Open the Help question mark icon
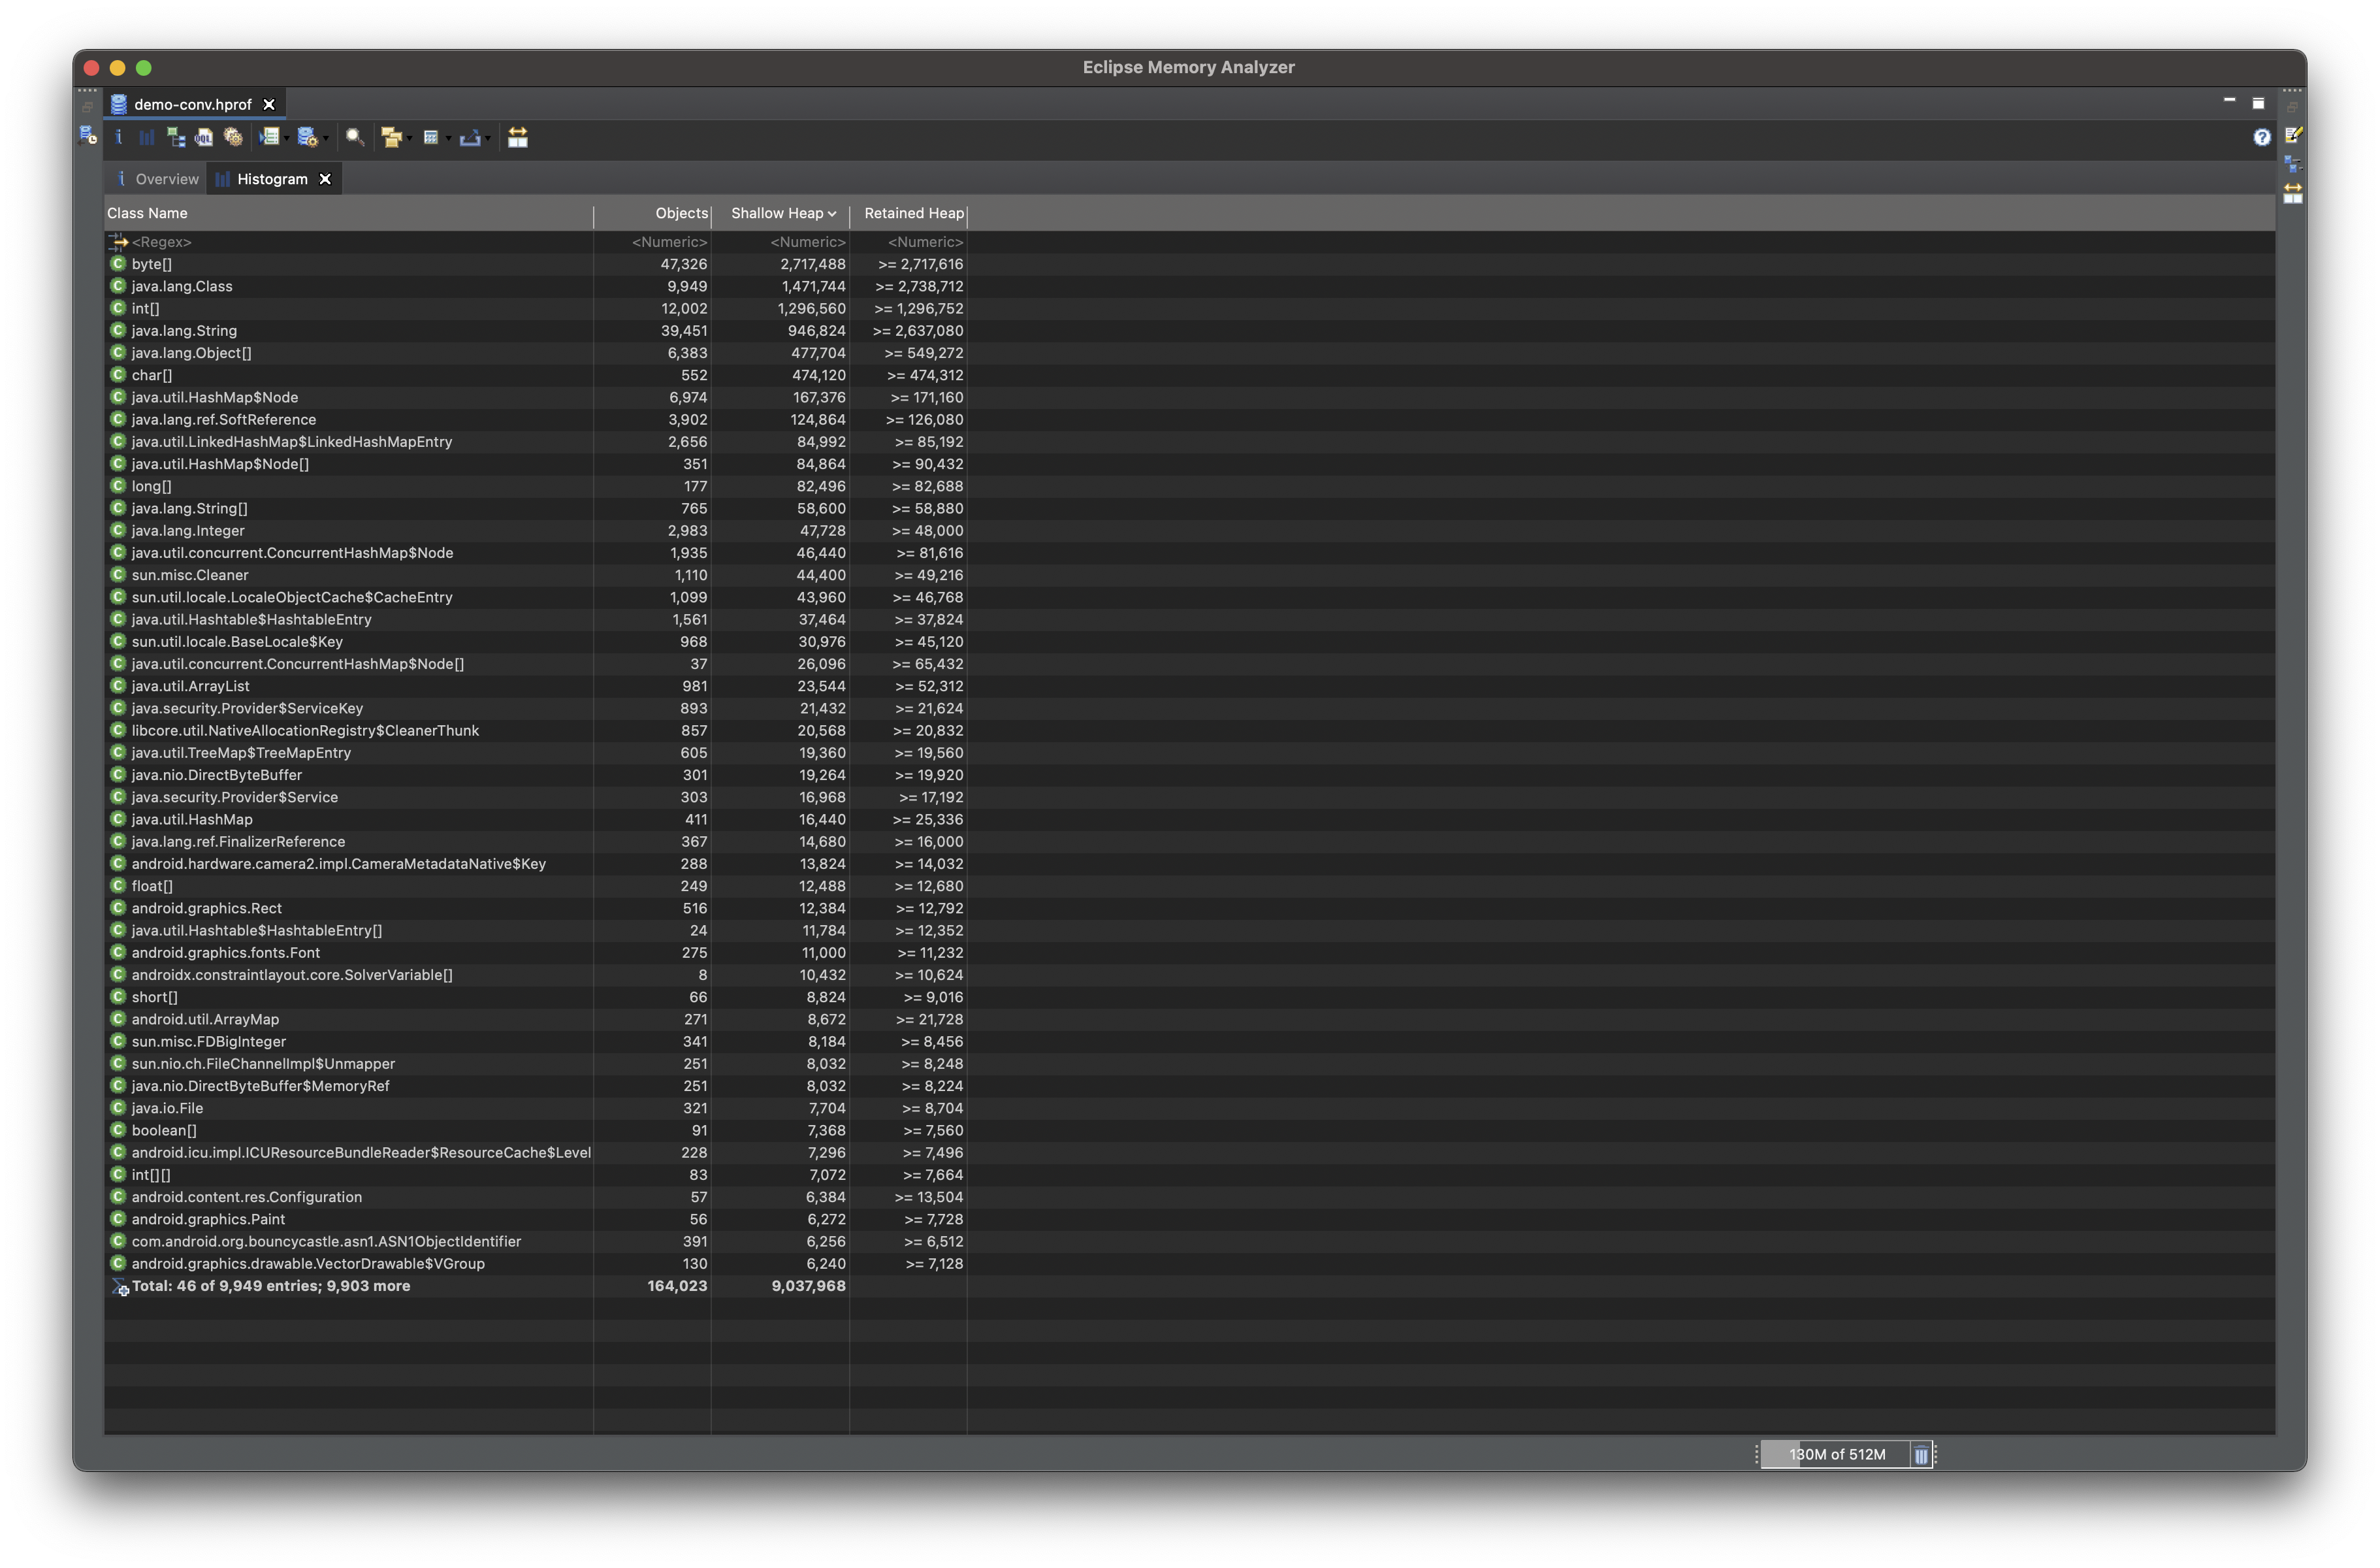This screenshot has width=2380, height=1568. click(x=2262, y=137)
